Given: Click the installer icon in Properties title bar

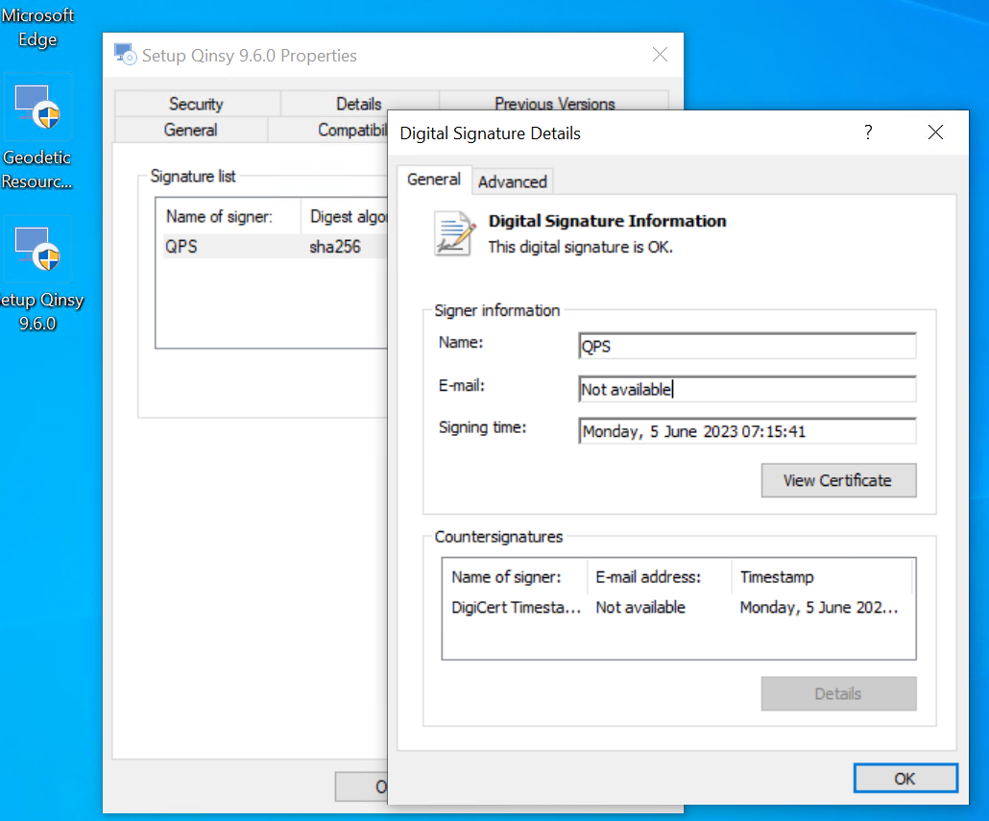Looking at the screenshot, I should click(x=124, y=55).
